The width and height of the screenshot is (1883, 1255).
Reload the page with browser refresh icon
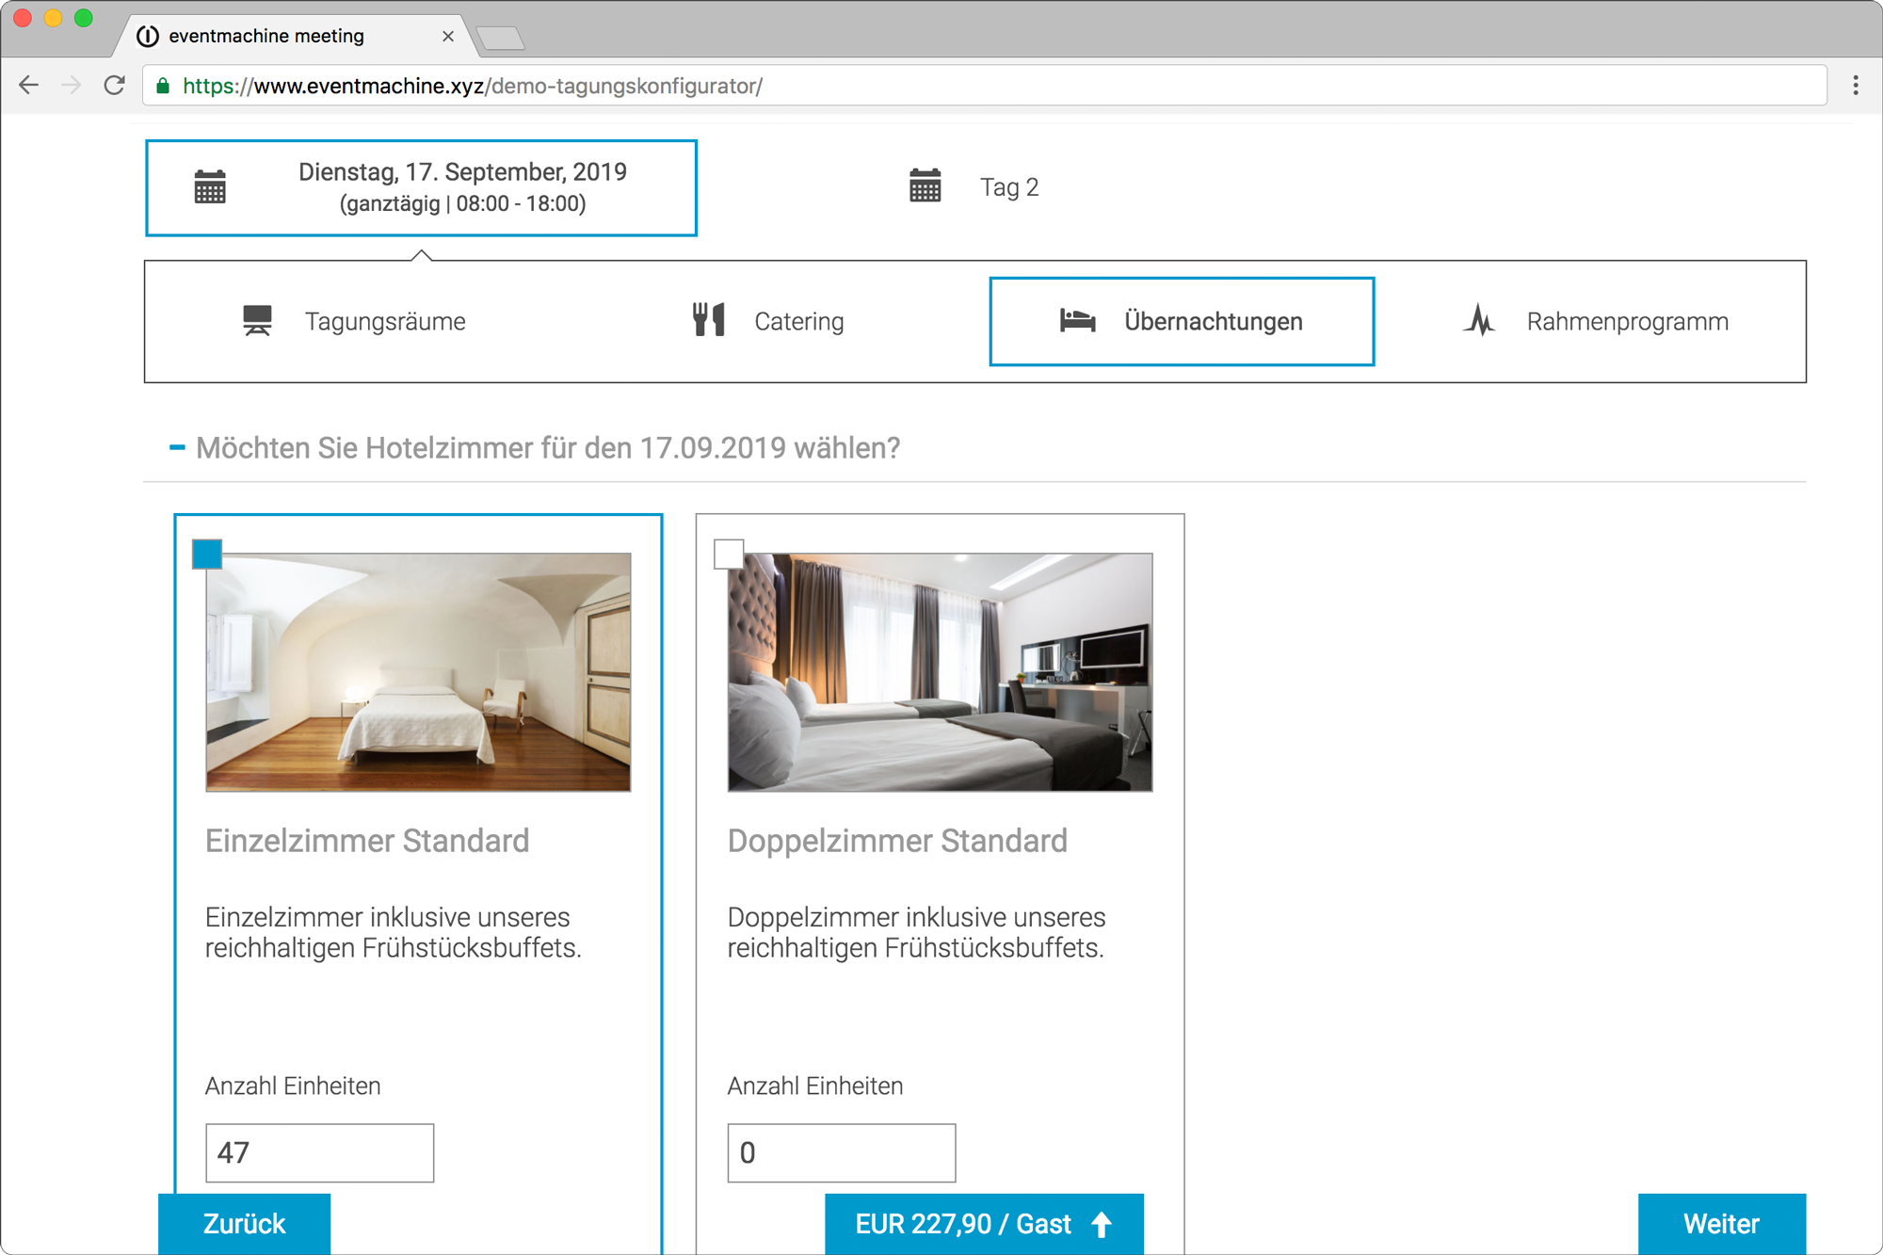point(115,86)
